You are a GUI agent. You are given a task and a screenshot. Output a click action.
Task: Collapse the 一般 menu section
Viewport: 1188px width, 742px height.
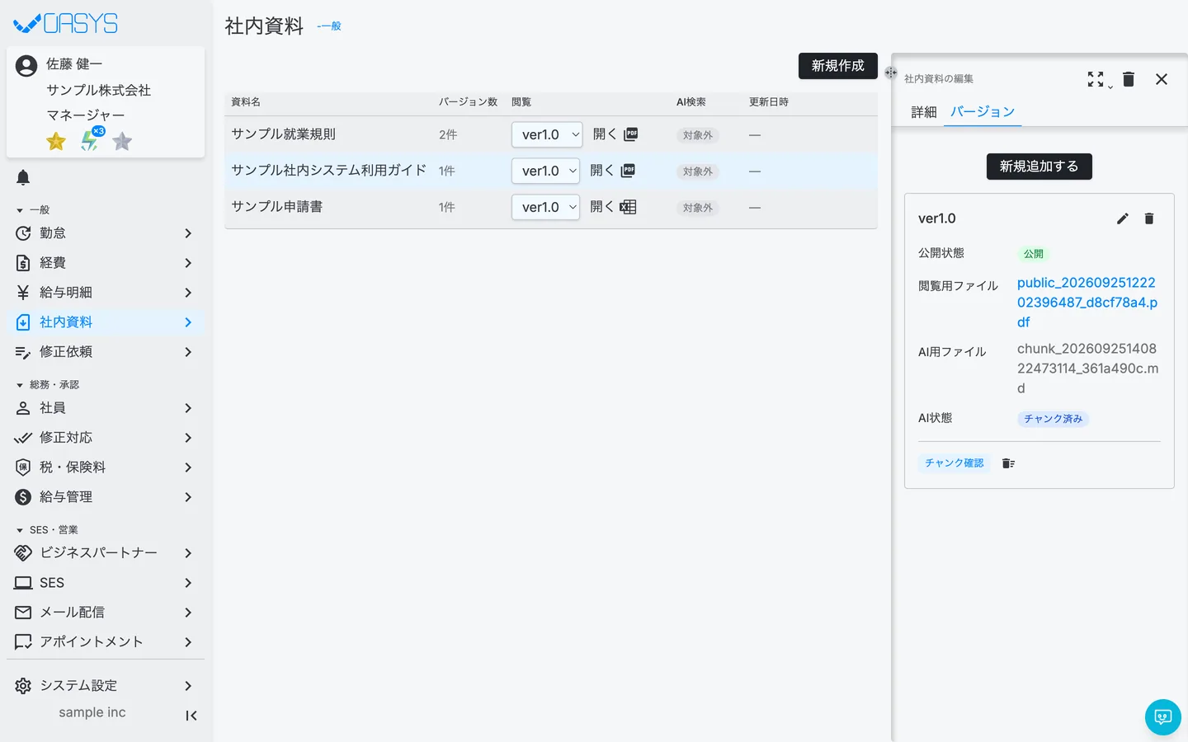(33, 210)
